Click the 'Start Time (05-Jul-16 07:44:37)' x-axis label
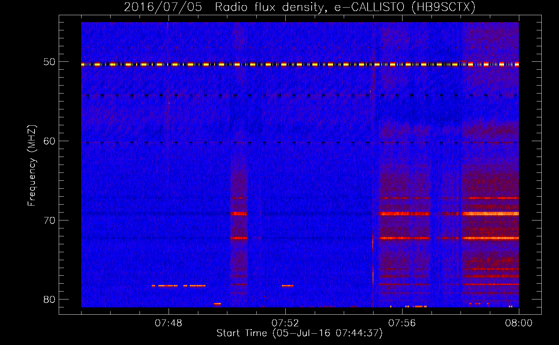Image resolution: width=559 pixels, height=345 pixels. tap(300, 333)
